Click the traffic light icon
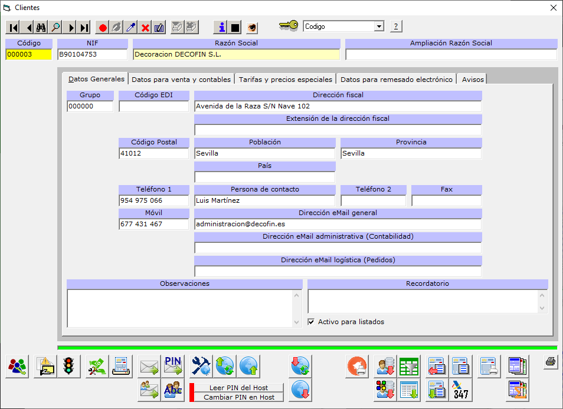Screen dimensions: 563x409 pos(69,367)
